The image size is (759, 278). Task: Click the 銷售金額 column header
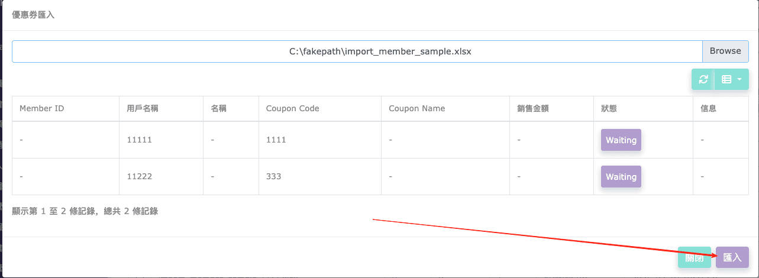532,108
